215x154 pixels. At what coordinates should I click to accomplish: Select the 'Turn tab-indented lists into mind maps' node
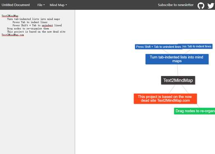coord(177,59)
